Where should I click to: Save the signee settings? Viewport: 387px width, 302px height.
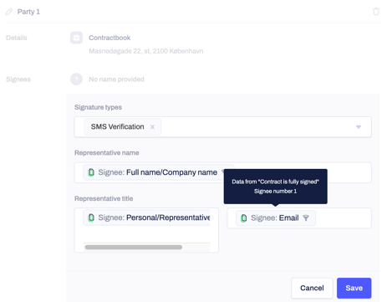354,288
